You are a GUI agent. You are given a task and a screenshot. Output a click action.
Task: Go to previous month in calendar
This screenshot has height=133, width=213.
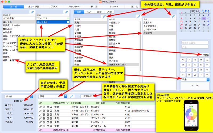[203, 11]
